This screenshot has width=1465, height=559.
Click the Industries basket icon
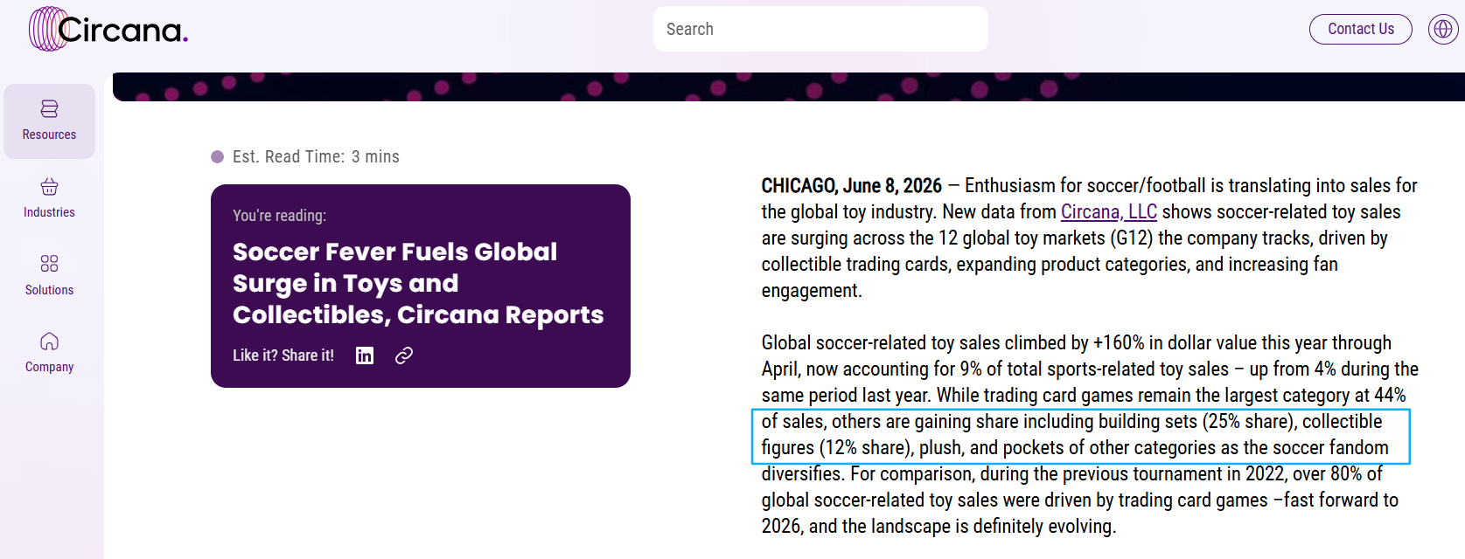[49, 186]
